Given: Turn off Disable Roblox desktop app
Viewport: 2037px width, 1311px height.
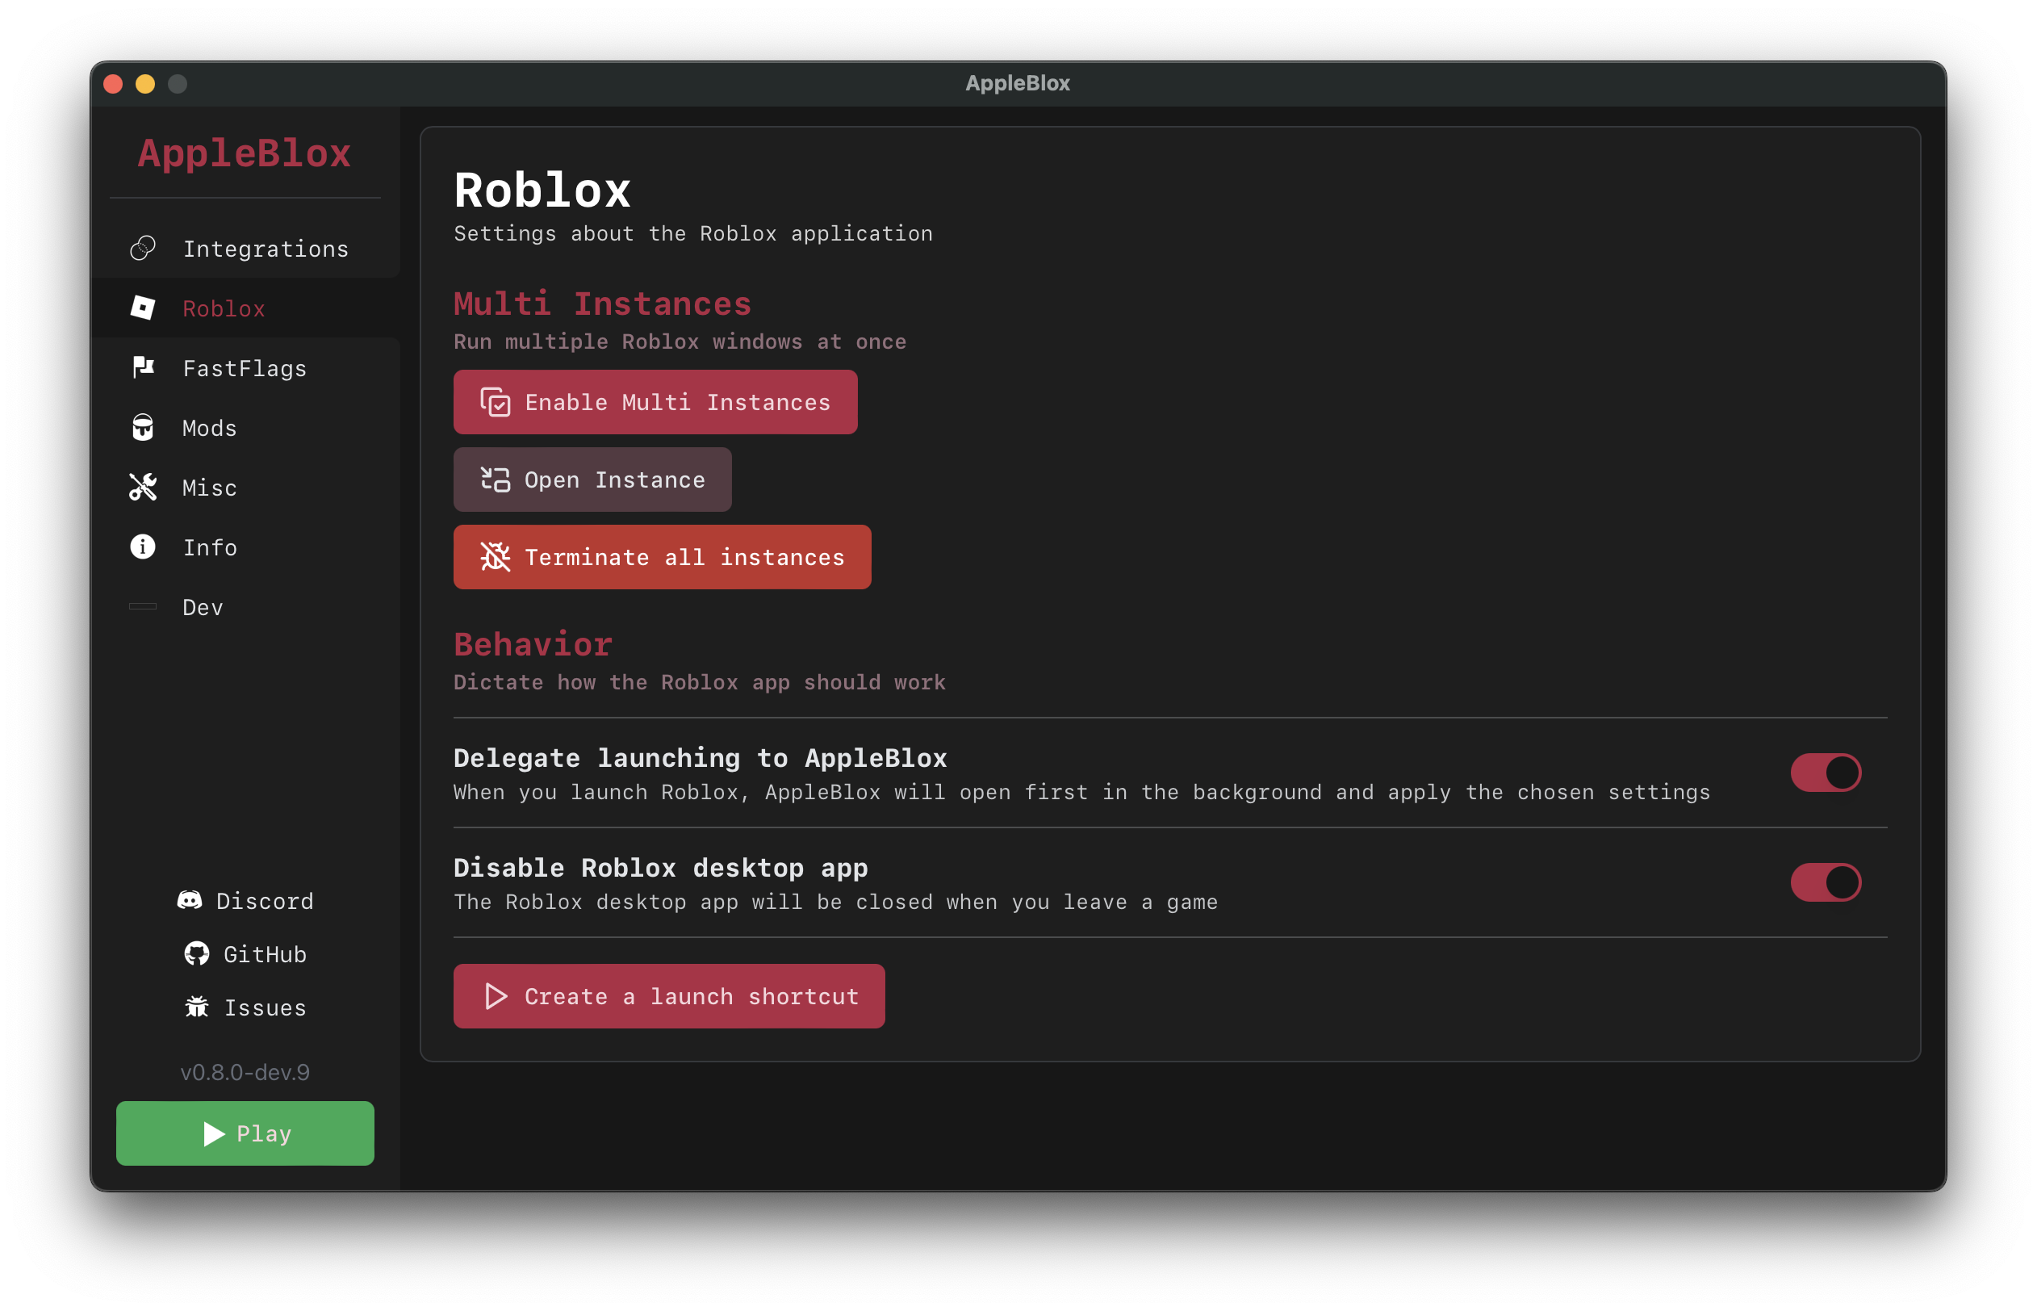Looking at the screenshot, I should (1826, 882).
